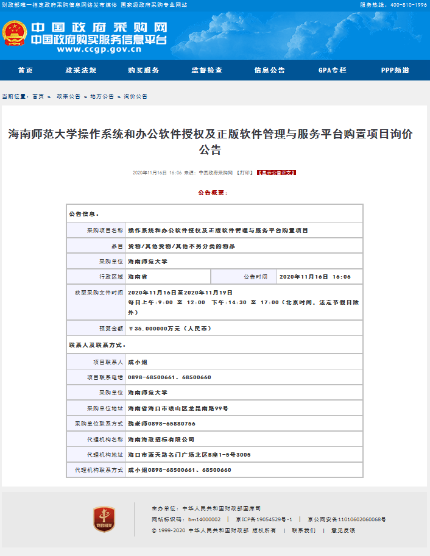Viewport: 430px width, 556px height.
Task: Click the 中国政府采购网 site title banner
Action: [x=99, y=27]
